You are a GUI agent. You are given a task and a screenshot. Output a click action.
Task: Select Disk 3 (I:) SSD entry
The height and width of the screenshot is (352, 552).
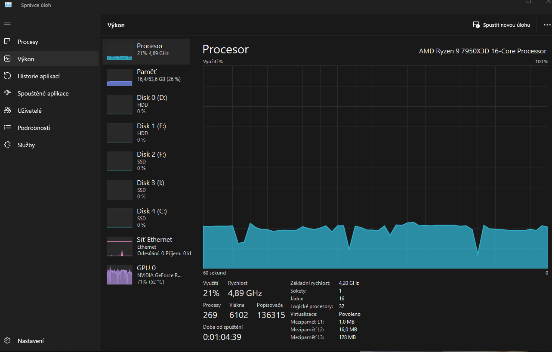146,189
